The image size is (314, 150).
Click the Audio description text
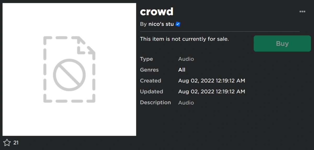(x=186, y=103)
